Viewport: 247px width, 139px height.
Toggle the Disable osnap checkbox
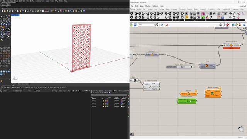(61, 88)
